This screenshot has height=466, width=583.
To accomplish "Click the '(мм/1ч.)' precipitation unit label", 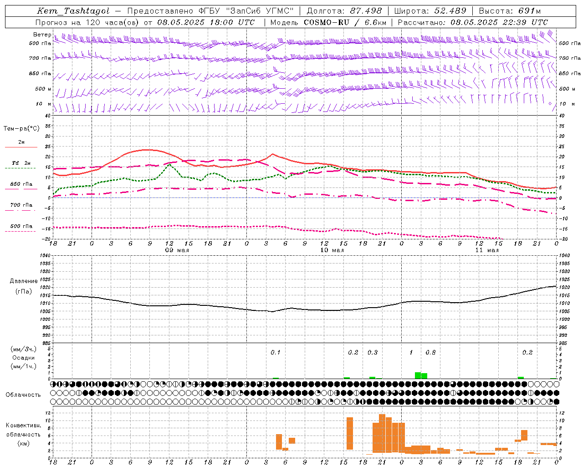I will (x=24, y=366).
